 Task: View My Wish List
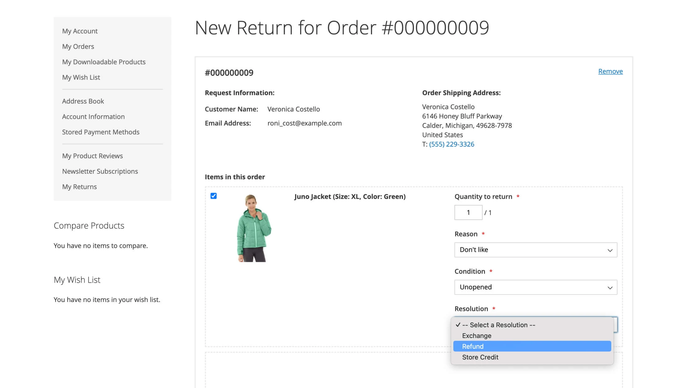81,77
